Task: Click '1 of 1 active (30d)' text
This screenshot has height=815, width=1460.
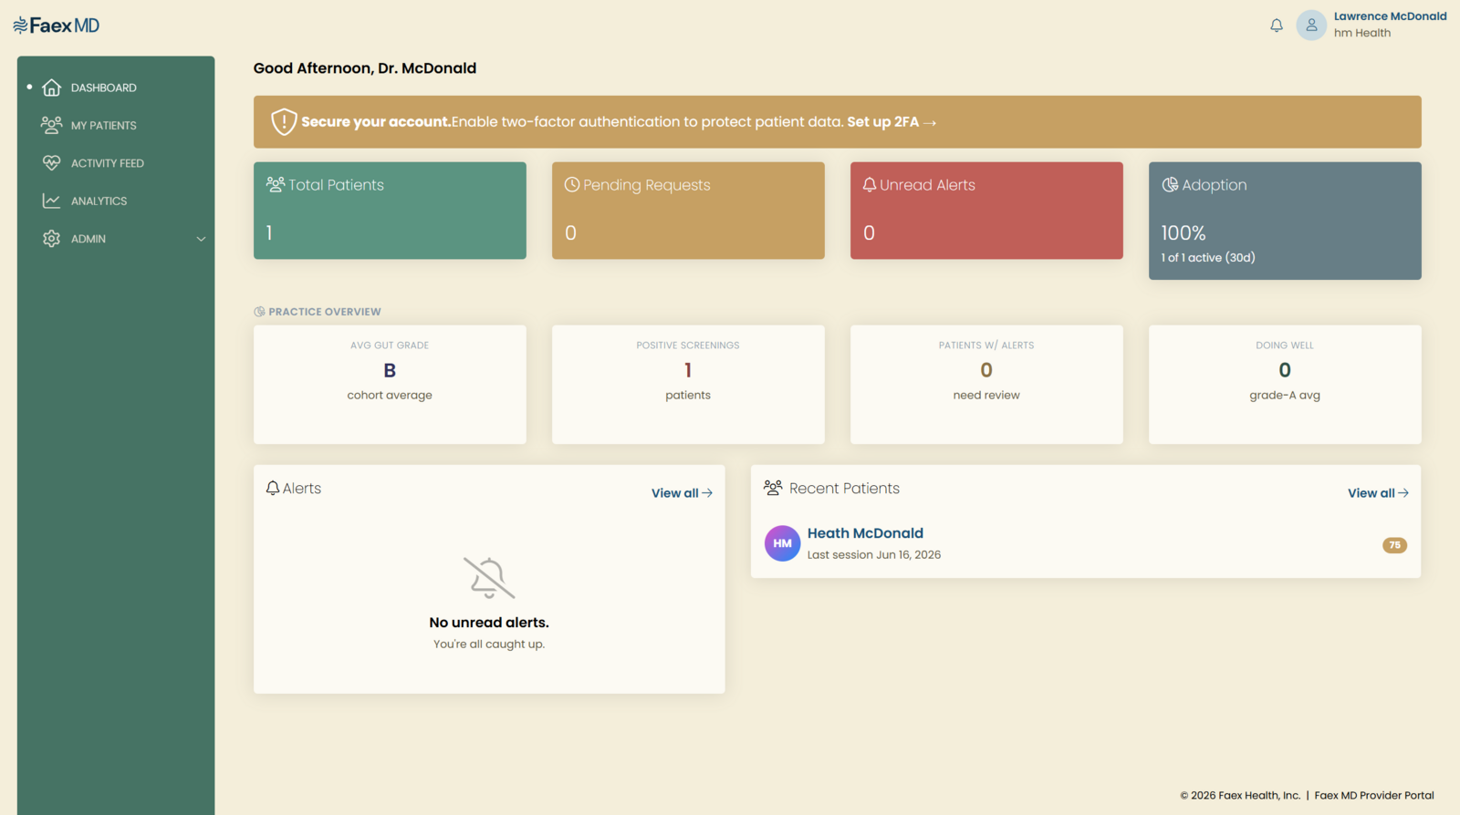Action: 1208,258
